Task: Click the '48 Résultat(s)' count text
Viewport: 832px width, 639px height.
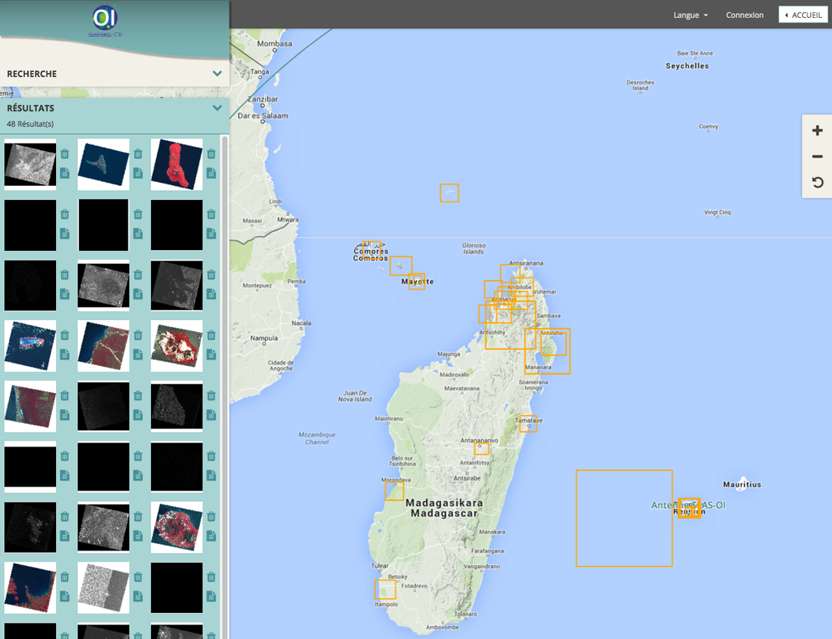Action: pos(30,124)
